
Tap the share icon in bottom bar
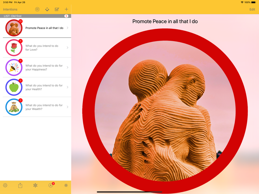(x=20, y=185)
